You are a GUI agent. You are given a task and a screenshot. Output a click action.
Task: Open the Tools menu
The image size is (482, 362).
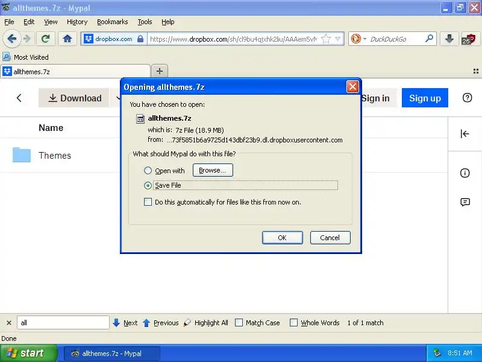tap(145, 22)
